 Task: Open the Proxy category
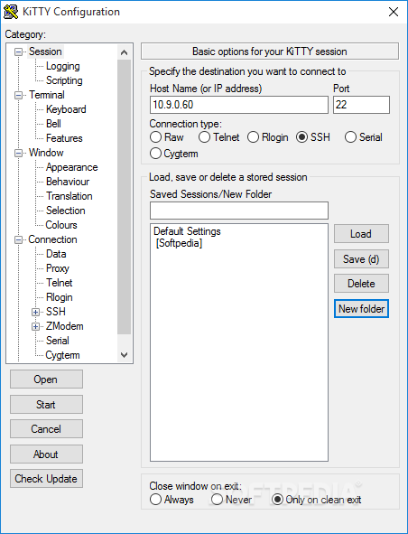tap(58, 268)
